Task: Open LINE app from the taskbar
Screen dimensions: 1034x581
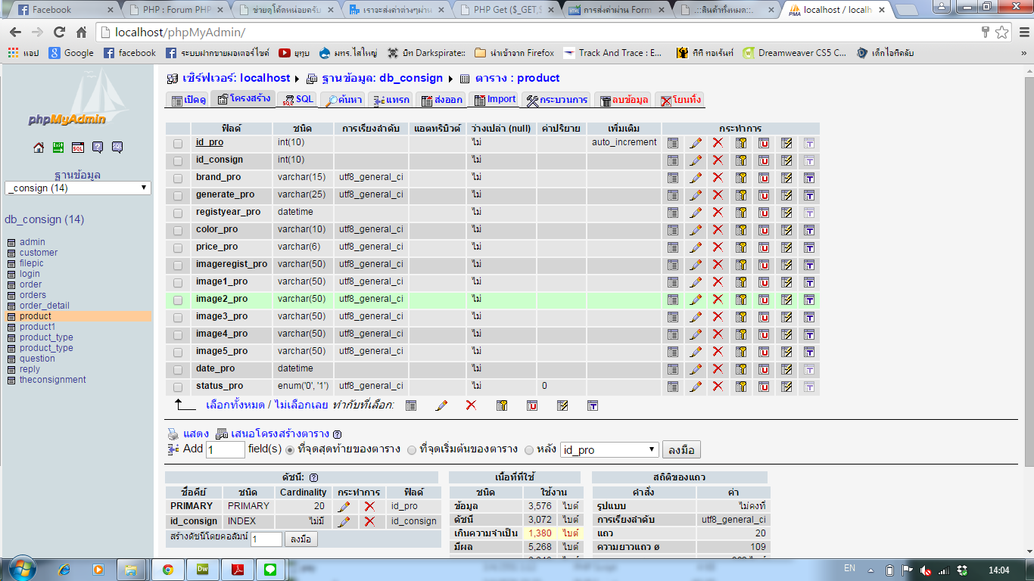Action: (269, 569)
